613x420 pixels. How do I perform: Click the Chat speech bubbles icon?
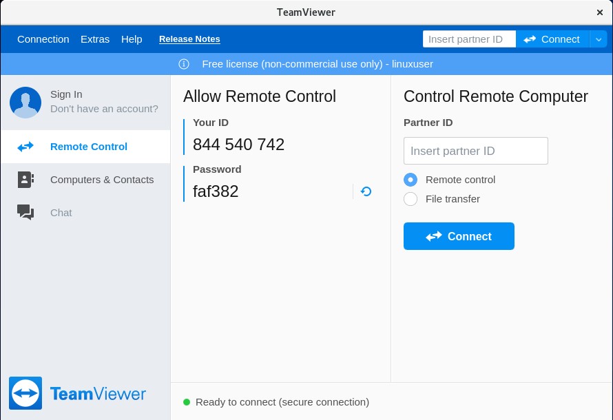tap(25, 213)
